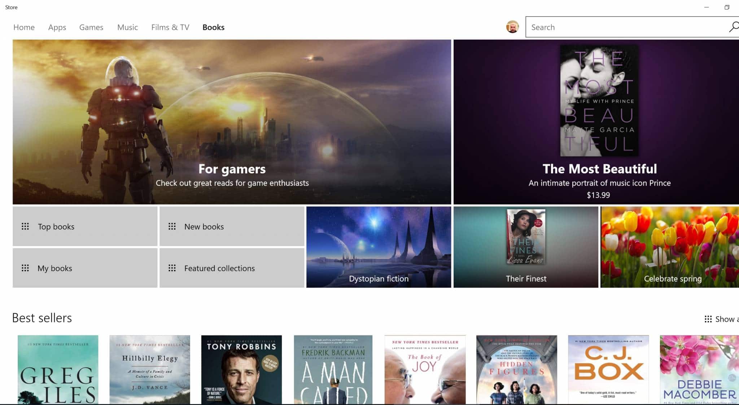The image size is (739, 405).
Task: Open the Celebrate spring collection
Action: click(670, 247)
